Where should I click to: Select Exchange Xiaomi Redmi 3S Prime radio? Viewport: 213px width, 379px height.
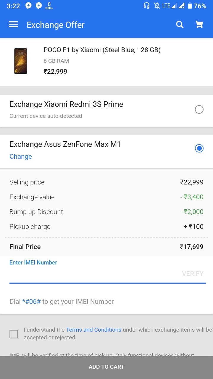coord(199,110)
